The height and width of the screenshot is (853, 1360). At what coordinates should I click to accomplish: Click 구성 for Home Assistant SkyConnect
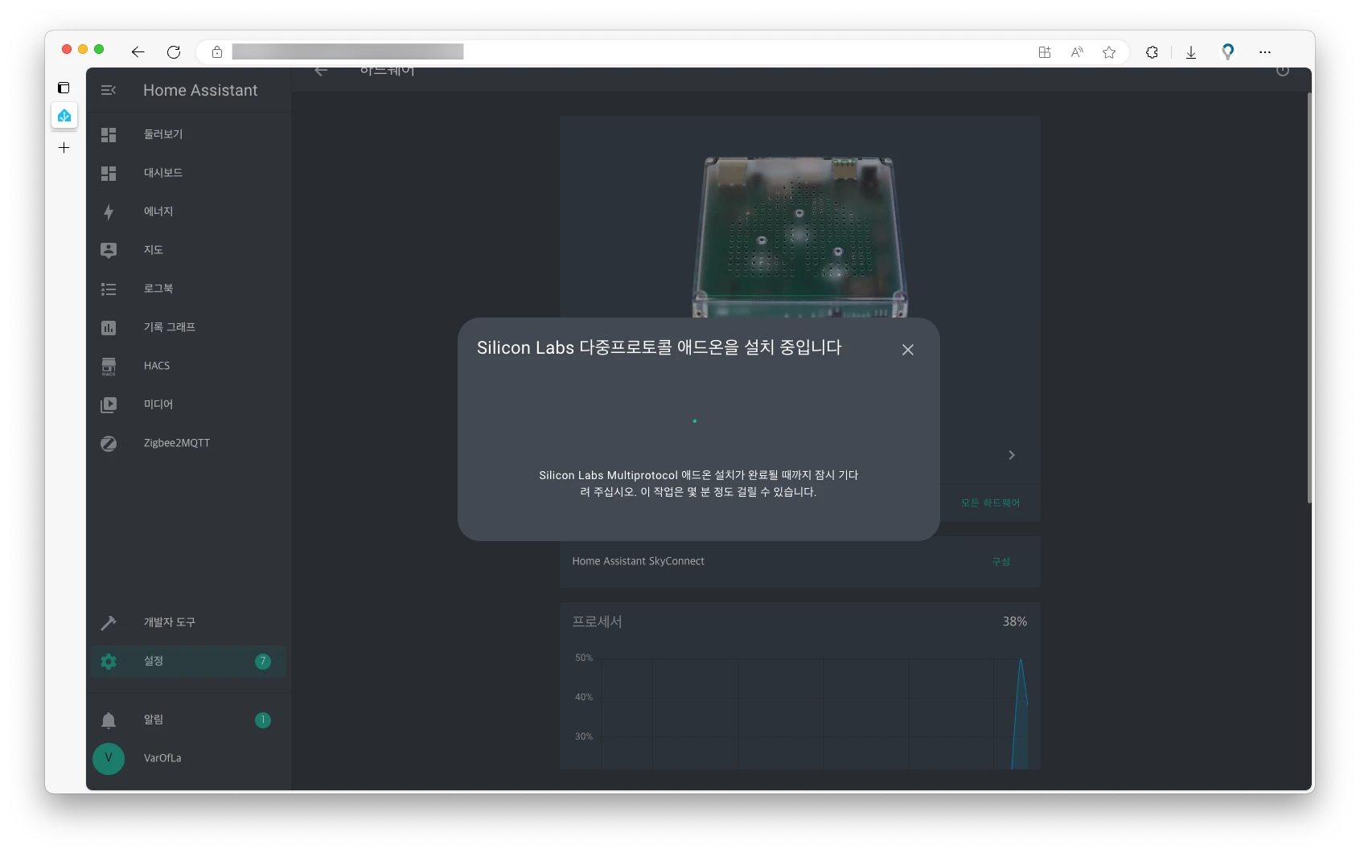point(1000,561)
